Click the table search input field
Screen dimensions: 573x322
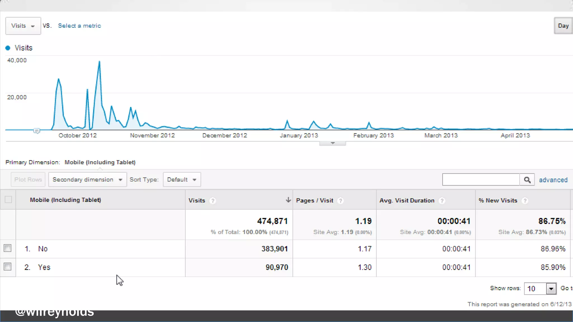click(480, 179)
